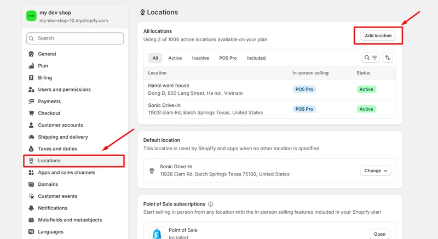The height and width of the screenshot is (239, 438).
Task: Click the Location column header
Action: pyautogui.click(x=157, y=73)
